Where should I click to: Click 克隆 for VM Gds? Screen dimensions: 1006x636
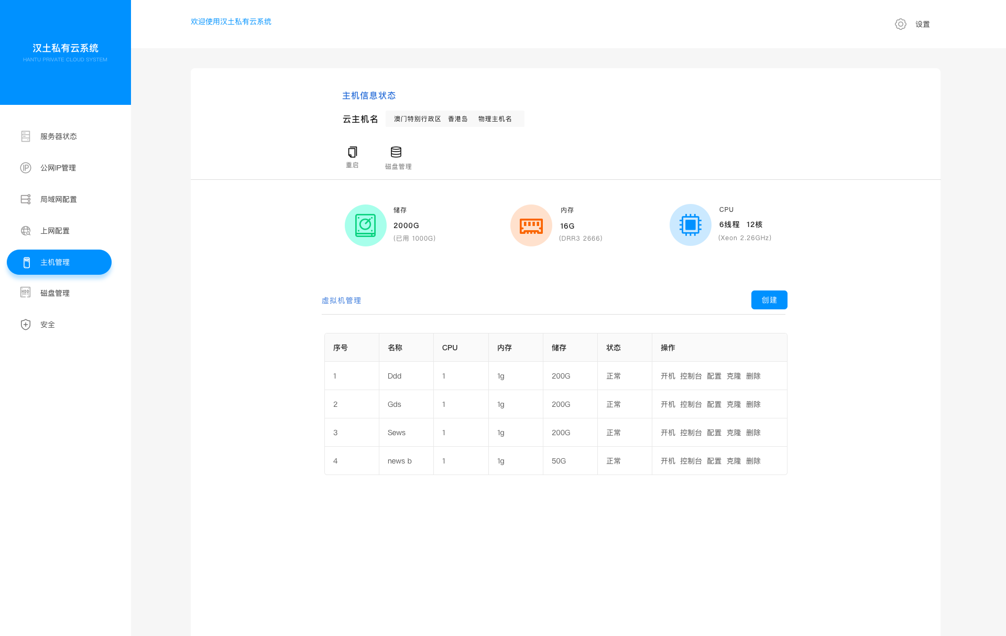[734, 404]
